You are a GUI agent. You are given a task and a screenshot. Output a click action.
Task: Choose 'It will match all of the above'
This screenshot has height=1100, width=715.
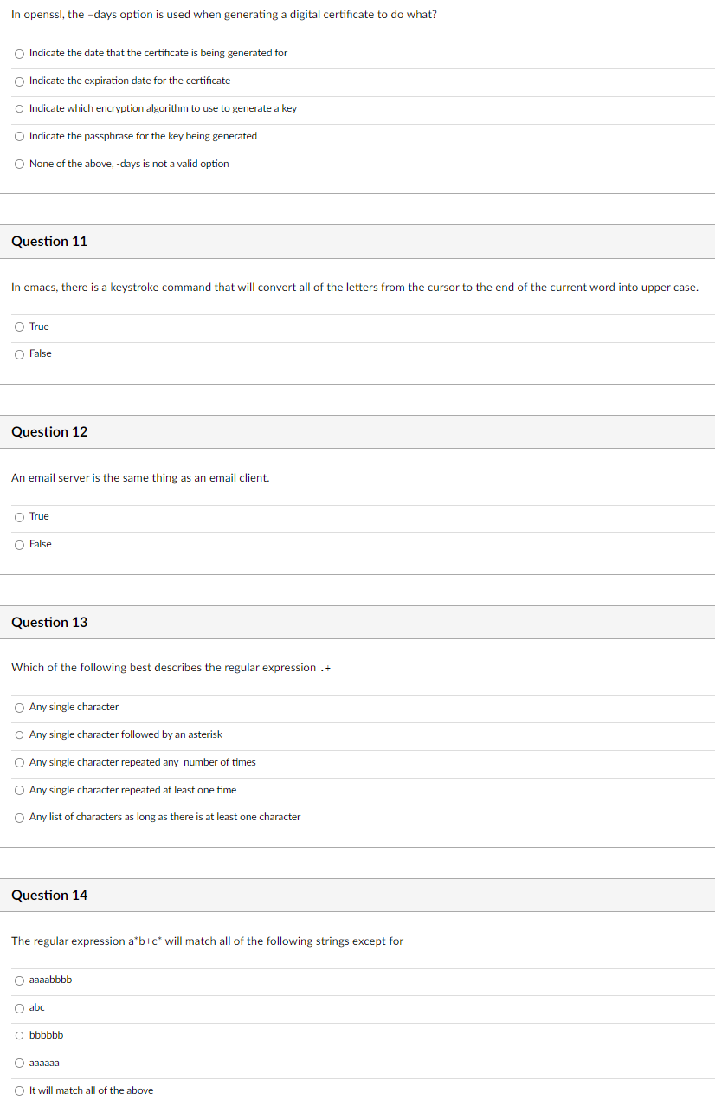tap(19, 1090)
